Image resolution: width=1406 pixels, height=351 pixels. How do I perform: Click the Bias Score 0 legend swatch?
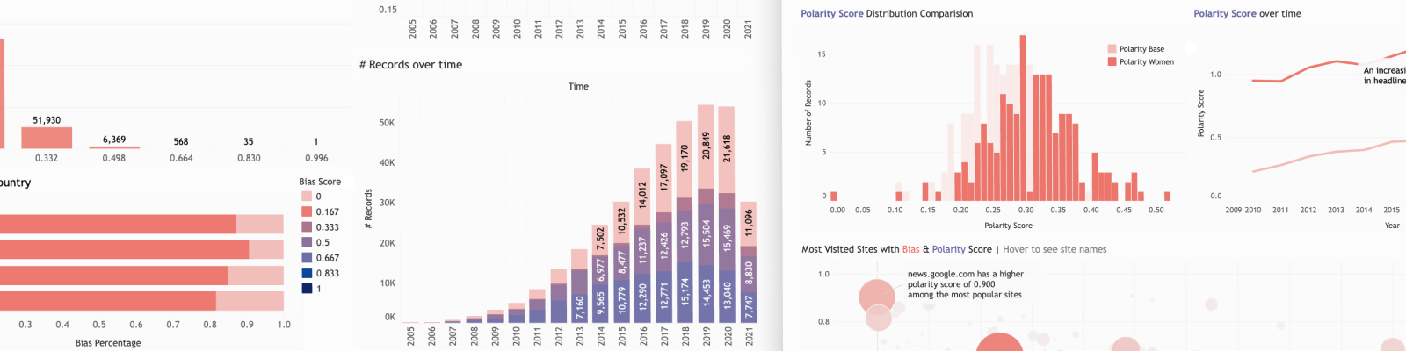pos(307,197)
